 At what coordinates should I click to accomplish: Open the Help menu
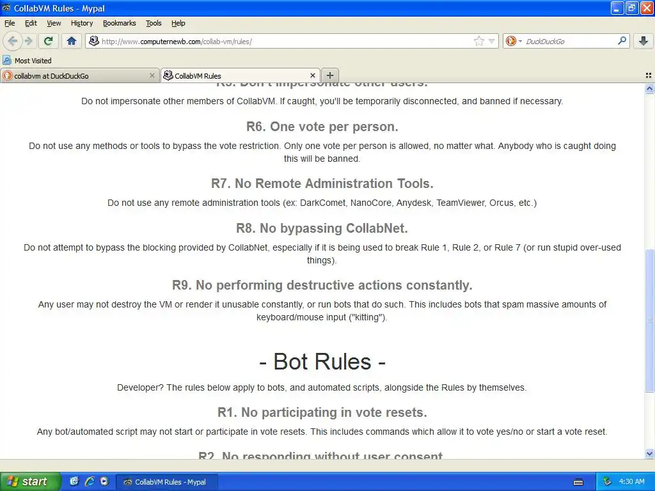pos(178,23)
